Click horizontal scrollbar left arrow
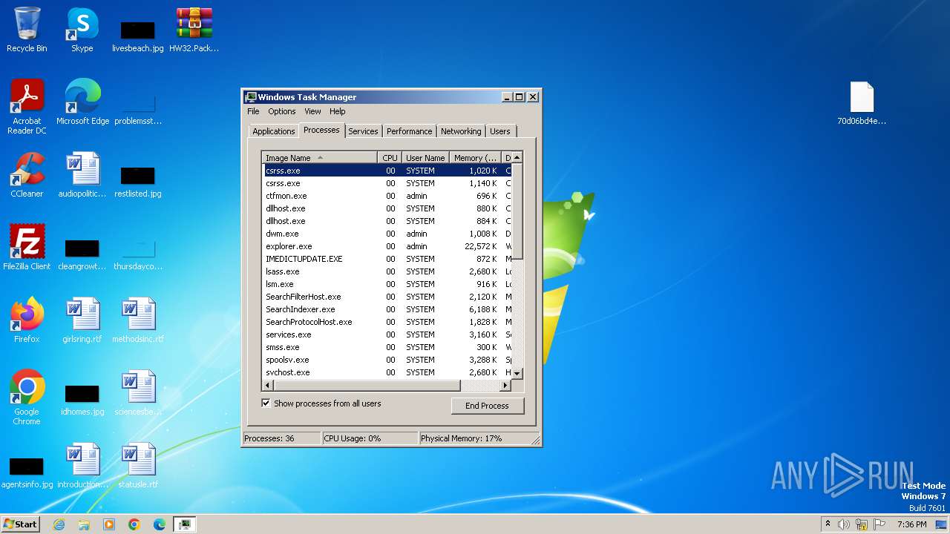 [x=268, y=386]
